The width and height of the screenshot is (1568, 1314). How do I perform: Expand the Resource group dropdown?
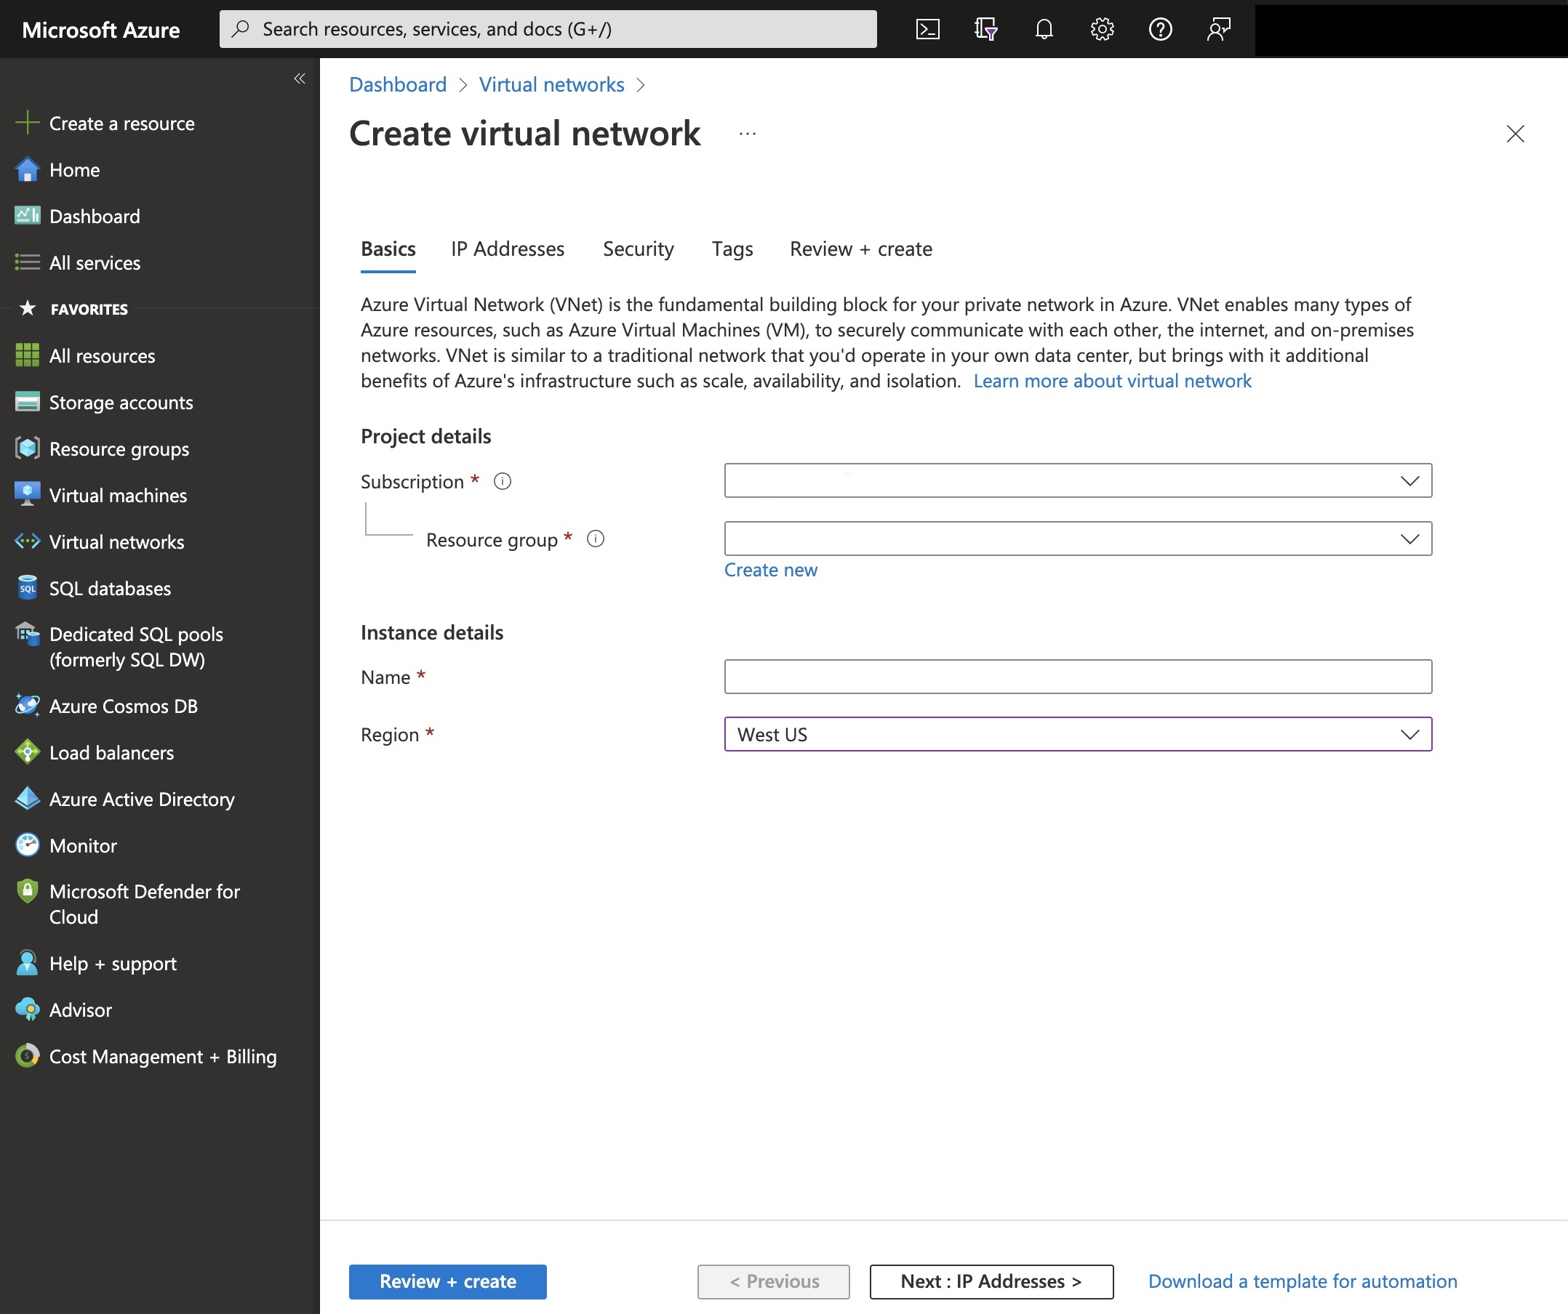point(1077,539)
